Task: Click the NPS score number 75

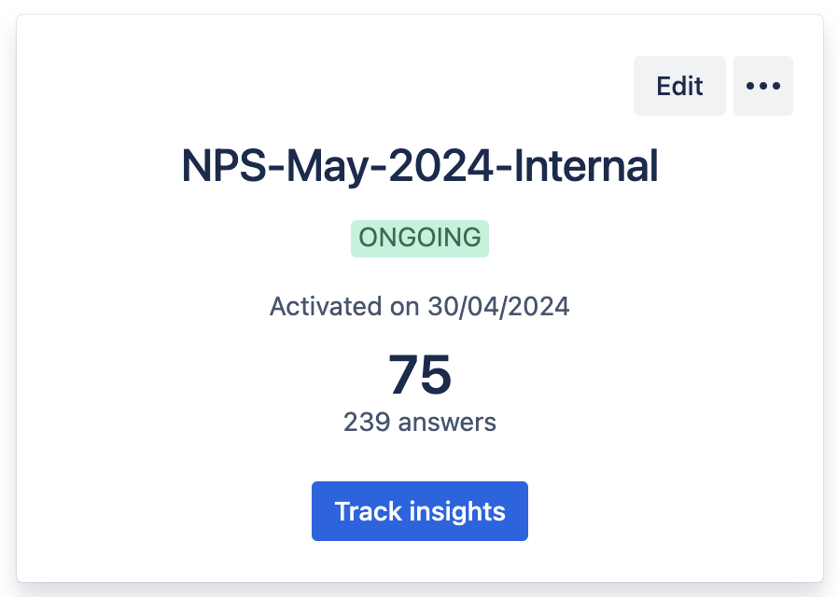Action: (420, 375)
